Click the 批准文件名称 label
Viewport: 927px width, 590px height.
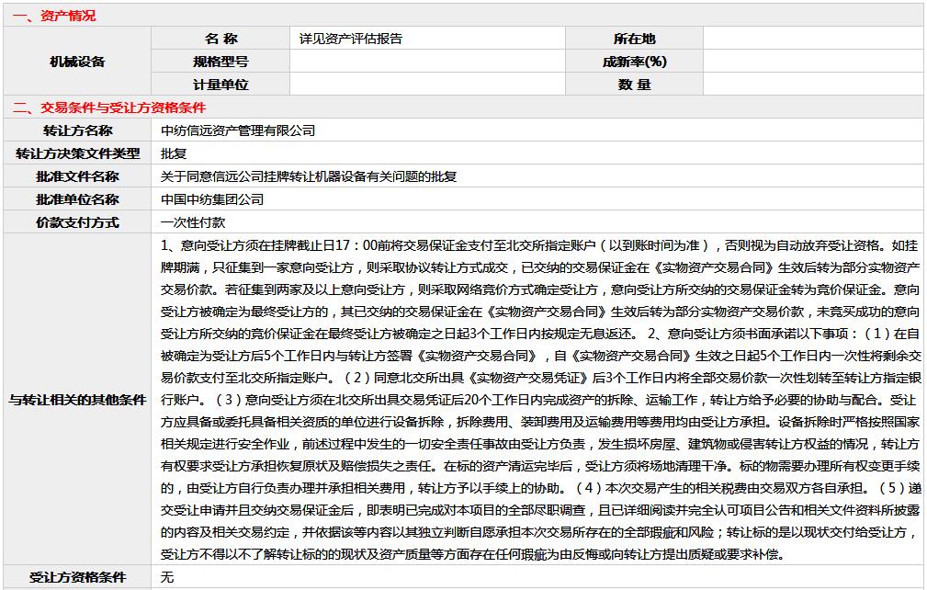pos(77,176)
